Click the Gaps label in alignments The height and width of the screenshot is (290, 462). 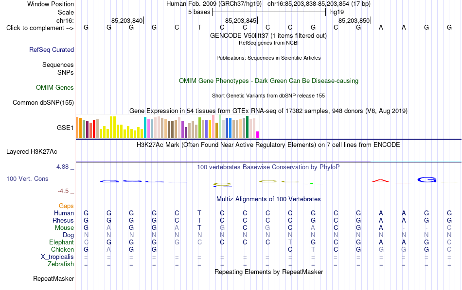66,206
